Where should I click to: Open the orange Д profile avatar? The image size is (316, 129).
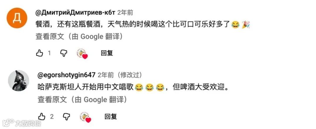click(x=17, y=18)
